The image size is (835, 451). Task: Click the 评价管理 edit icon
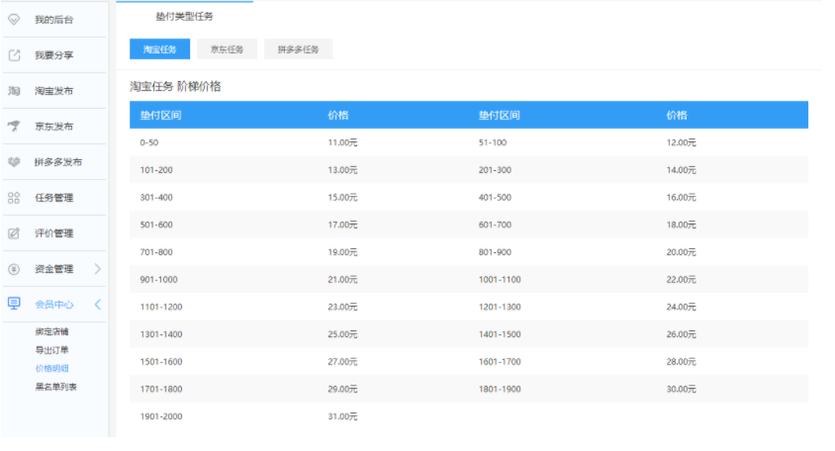coord(14,233)
